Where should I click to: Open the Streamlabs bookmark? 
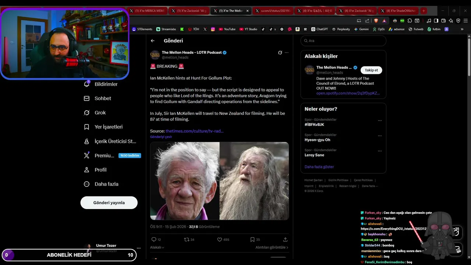(x=166, y=29)
